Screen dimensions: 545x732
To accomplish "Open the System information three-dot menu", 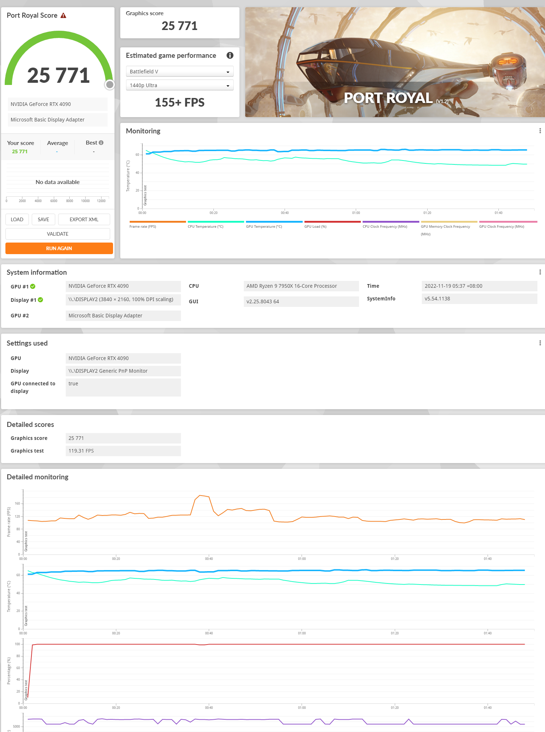I will click(540, 272).
